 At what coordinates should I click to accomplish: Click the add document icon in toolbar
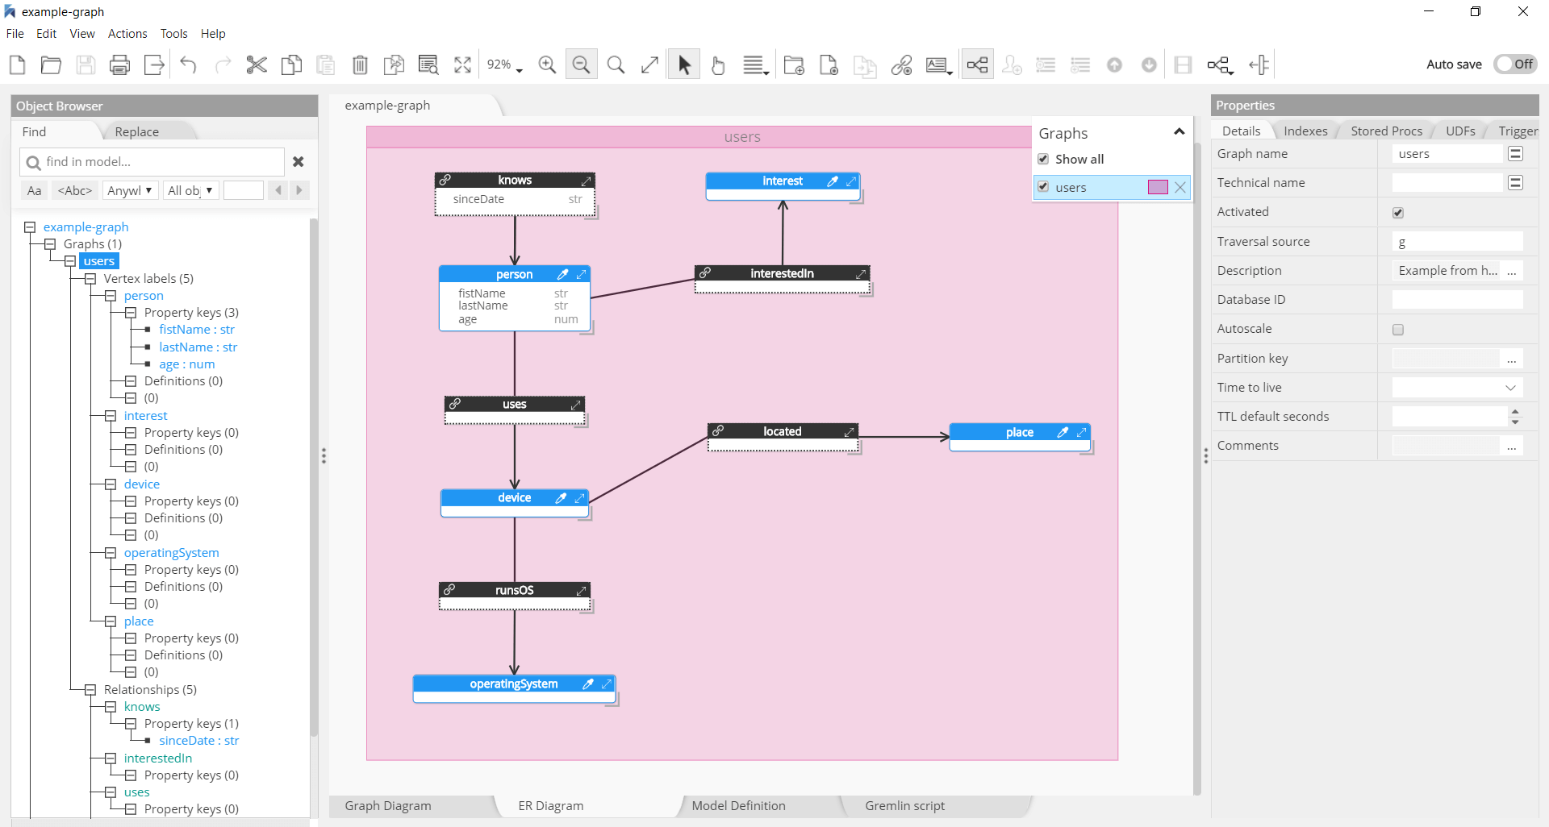coord(829,64)
